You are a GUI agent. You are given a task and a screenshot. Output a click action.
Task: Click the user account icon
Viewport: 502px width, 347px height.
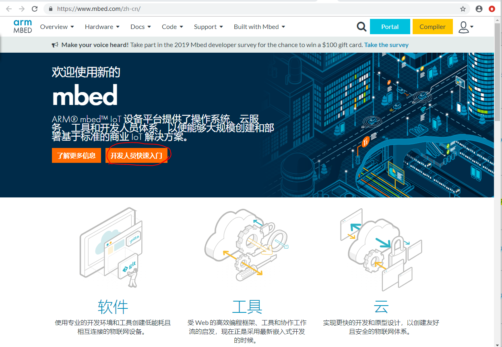[463, 26]
